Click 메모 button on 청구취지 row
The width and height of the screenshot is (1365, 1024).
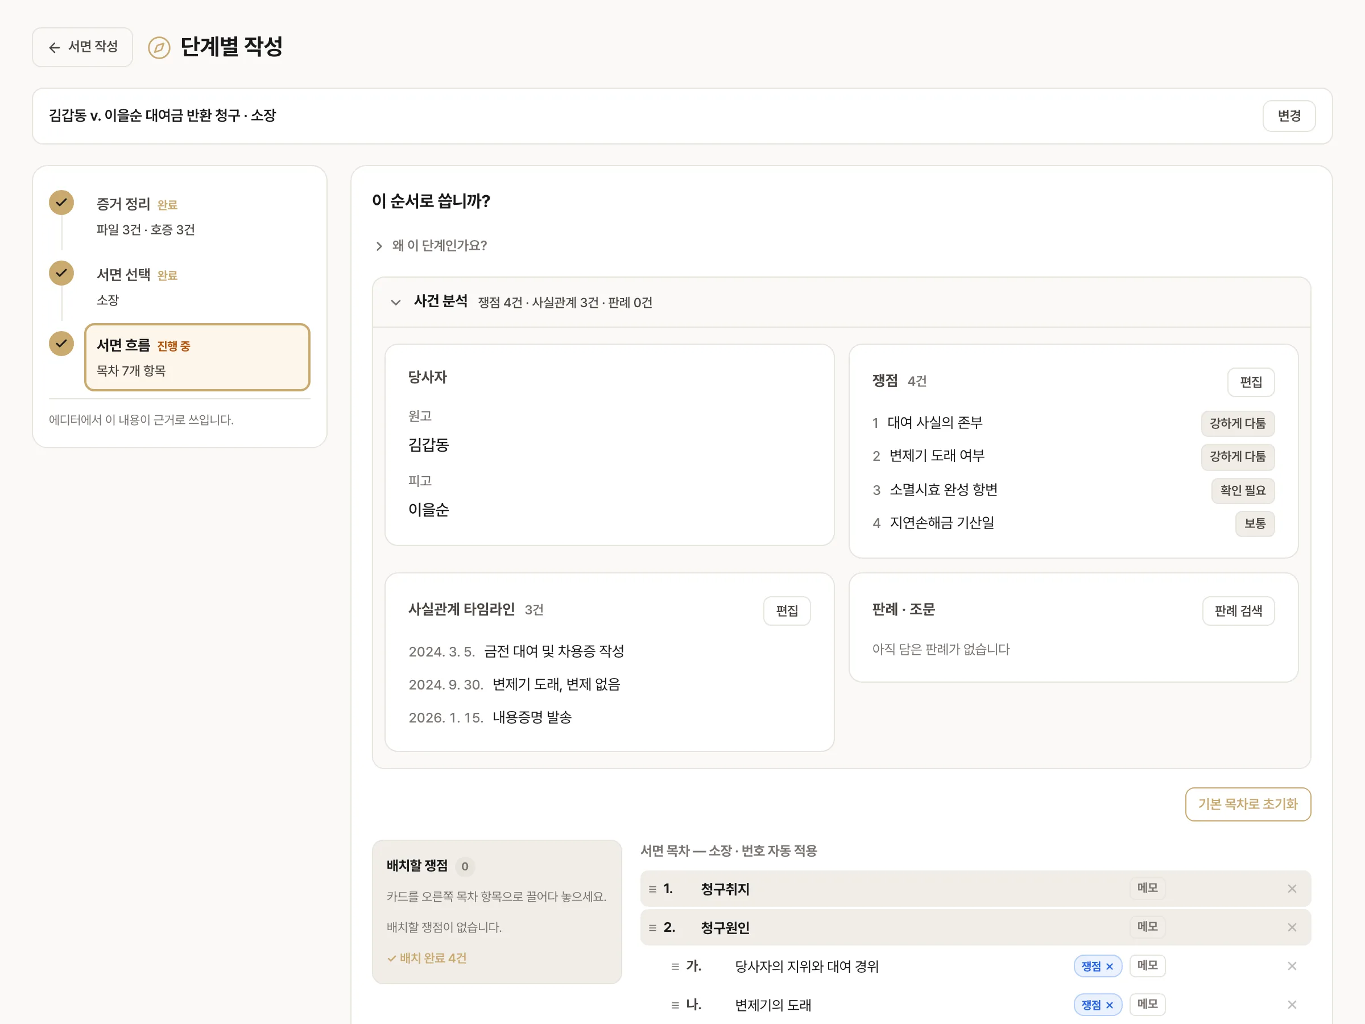point(1147,888)
